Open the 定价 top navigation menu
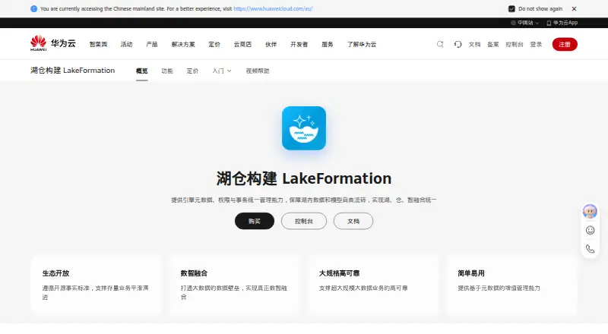608x334 pixels. (214, 44)
